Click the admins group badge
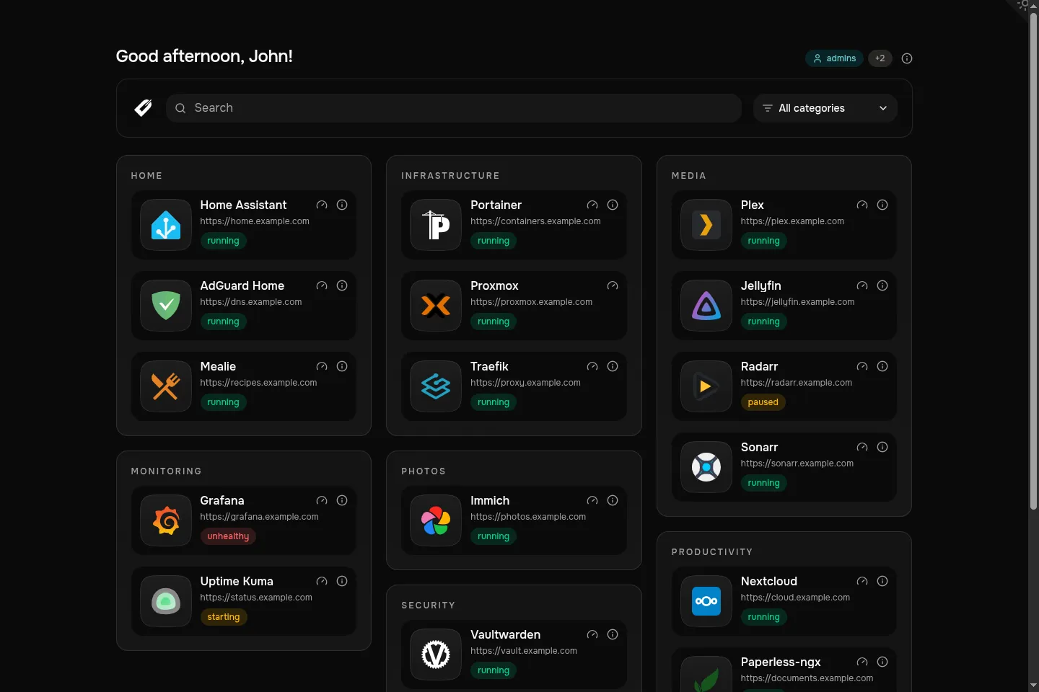The width and height of the screenshot is (1039, 692). pos(834,58)
